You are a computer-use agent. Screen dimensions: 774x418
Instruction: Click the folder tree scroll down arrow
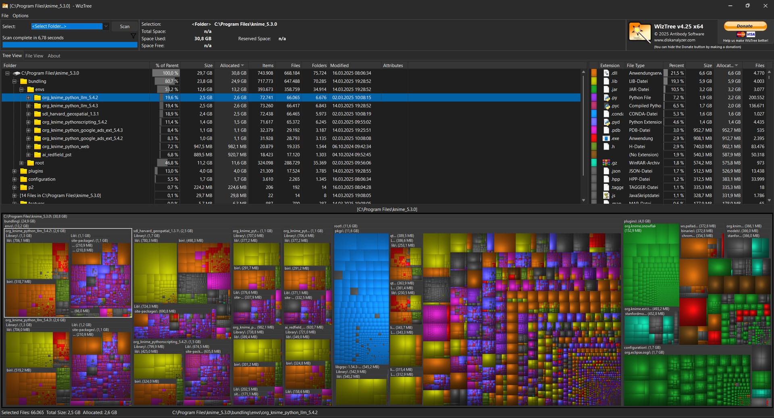(583, 200)
